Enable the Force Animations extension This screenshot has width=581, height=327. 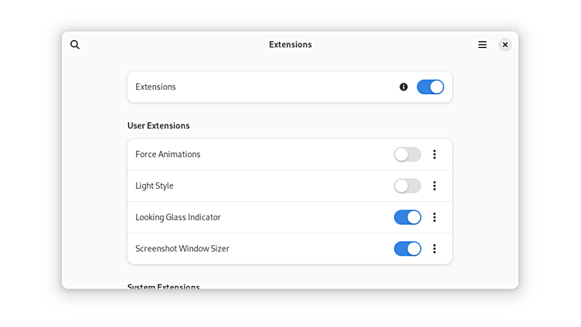[x=407, y=155]
